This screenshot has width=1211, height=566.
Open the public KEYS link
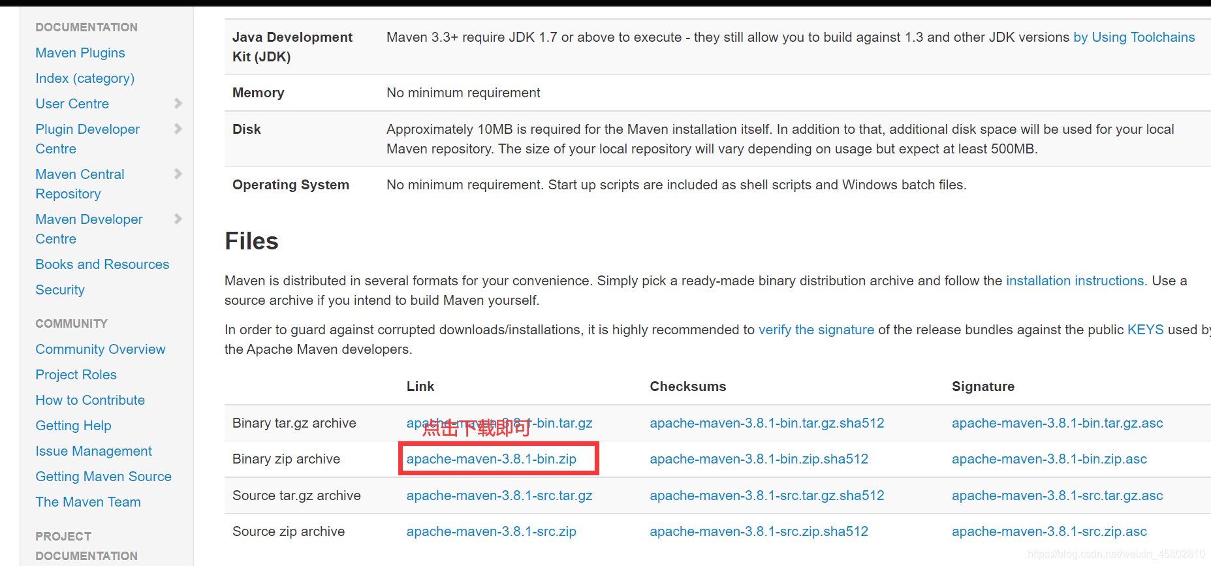pyautogui.click(x=1146, y=330)
